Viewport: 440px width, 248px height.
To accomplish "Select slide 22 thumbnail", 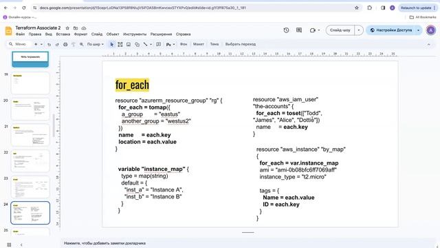I will click(x=30, y=161).
